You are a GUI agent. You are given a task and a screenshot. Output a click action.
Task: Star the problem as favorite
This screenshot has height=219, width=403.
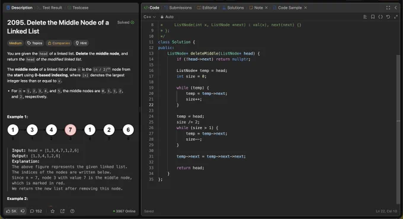tap(53, 211)
